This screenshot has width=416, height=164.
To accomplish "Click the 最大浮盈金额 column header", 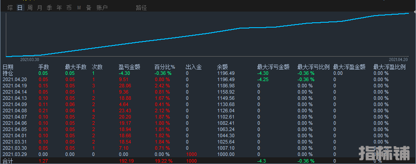I will pos(349,67).
